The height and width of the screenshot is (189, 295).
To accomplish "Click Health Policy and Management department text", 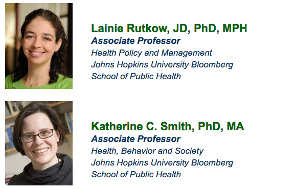I will coord(152,53).
